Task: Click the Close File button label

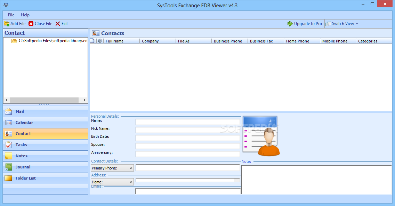Action: [43, 24]
